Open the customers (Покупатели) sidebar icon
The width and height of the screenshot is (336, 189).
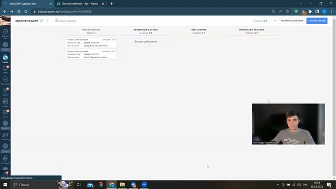click(5, 80)
